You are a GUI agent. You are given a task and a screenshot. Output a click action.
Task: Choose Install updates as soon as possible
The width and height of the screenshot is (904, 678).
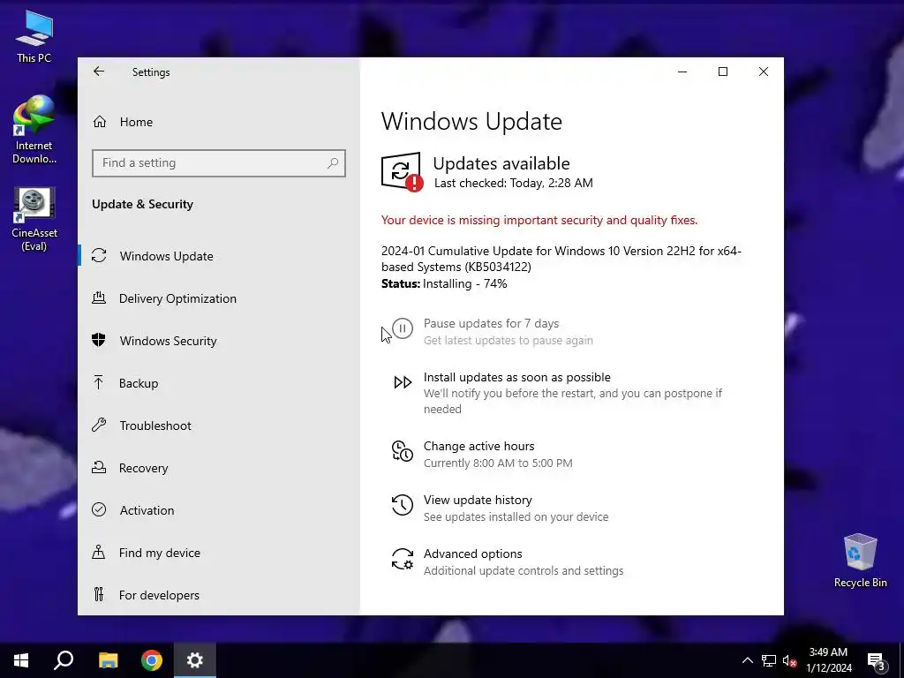click(x=517, y=377)
